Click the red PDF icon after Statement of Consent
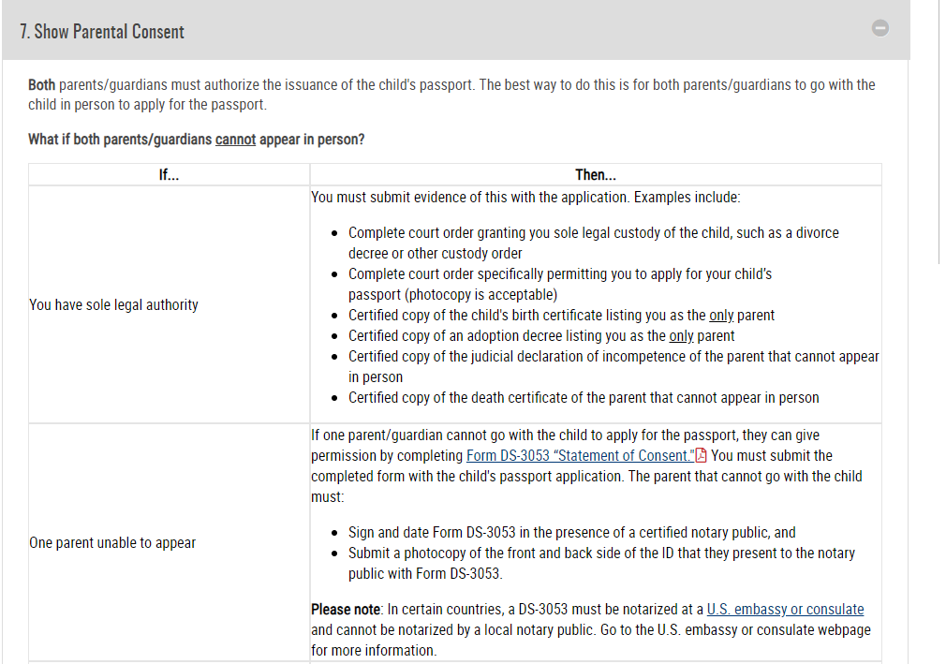This screenshot has height=664, width=946. tap(701, 455)
